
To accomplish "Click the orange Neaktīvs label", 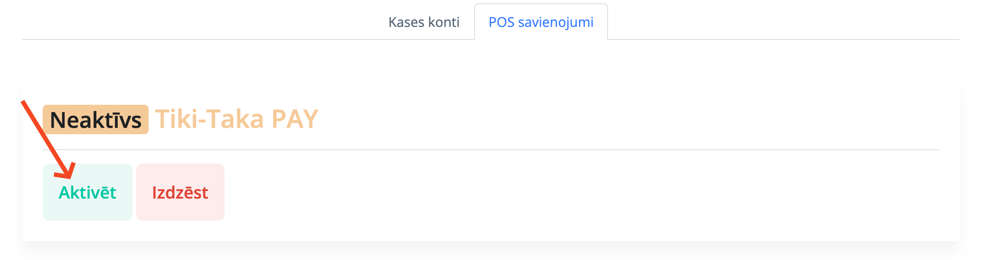I will tap(95, 120).
